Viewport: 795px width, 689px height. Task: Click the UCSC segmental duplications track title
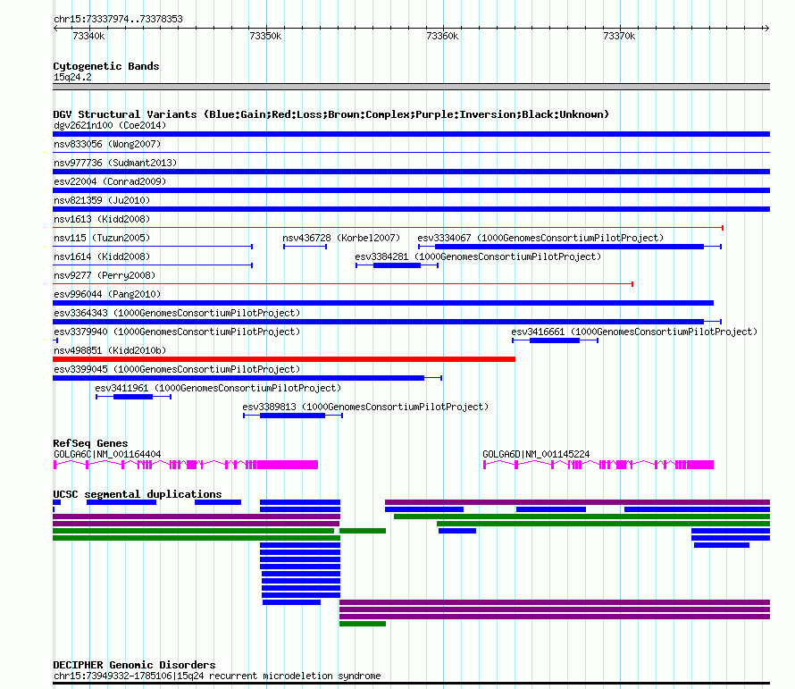click(138, 494)
